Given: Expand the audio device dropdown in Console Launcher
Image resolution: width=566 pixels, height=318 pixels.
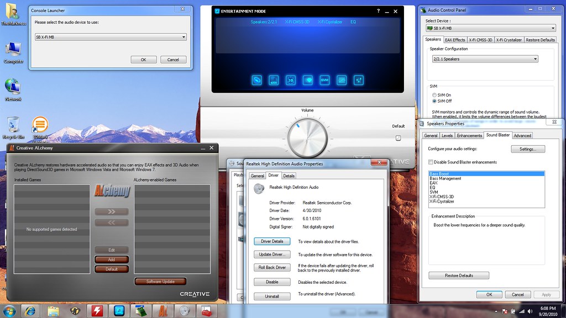Looking at the screenshot, I should (x=184, y=37).
